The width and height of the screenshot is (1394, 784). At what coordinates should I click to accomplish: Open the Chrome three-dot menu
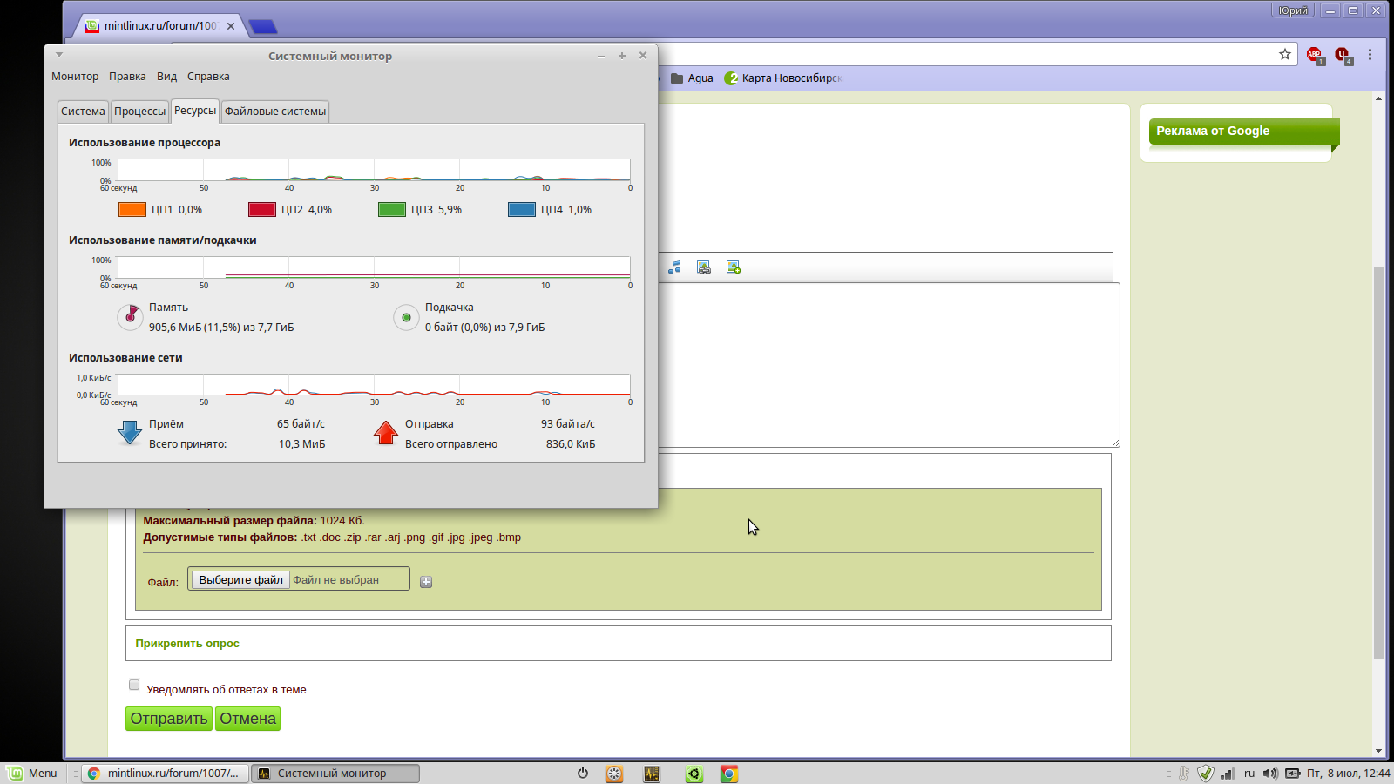(1370, 55)
